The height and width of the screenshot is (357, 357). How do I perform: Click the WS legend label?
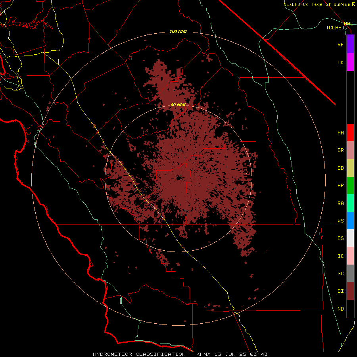tap(341, 221)
